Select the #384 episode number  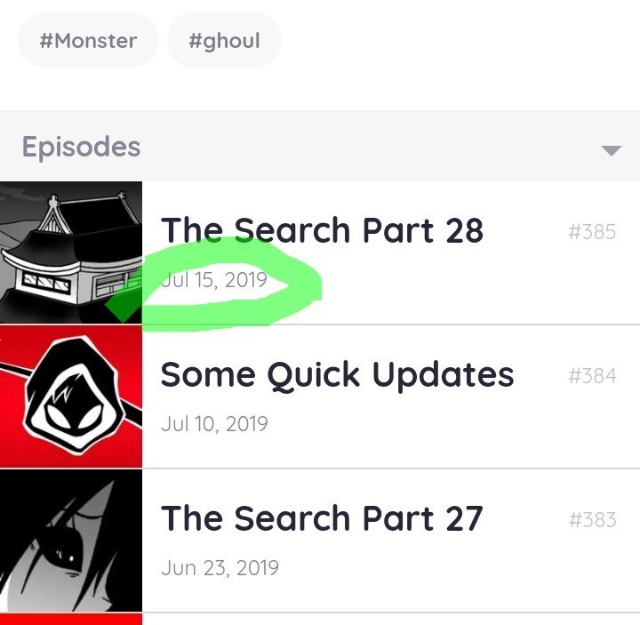point(592,375)
